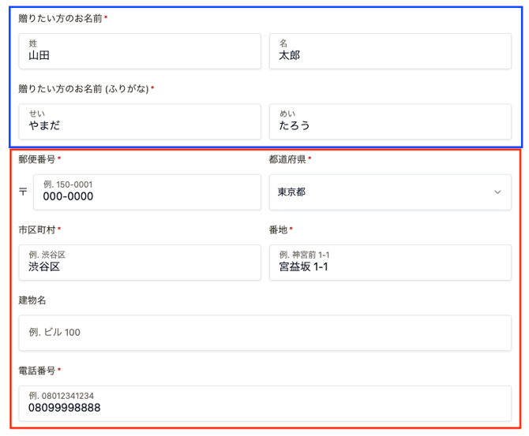
Task: Click the 〒 postal mark symbol
Action: pyautogui.click(x=23, y=192)
